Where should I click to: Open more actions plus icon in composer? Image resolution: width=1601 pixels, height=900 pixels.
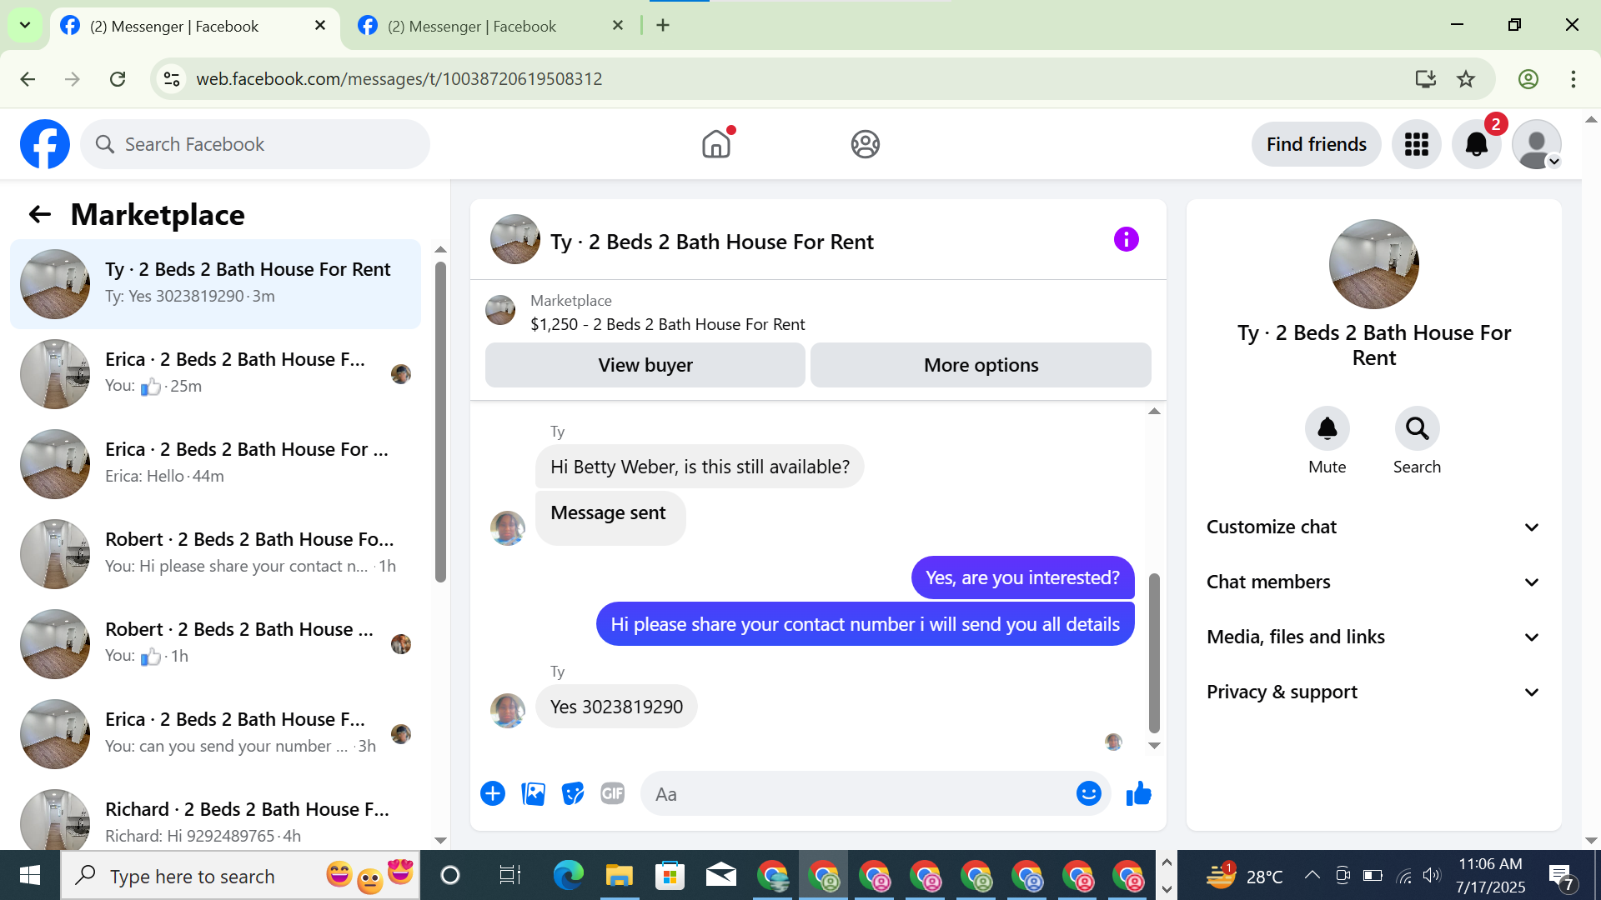click(493, 794)
